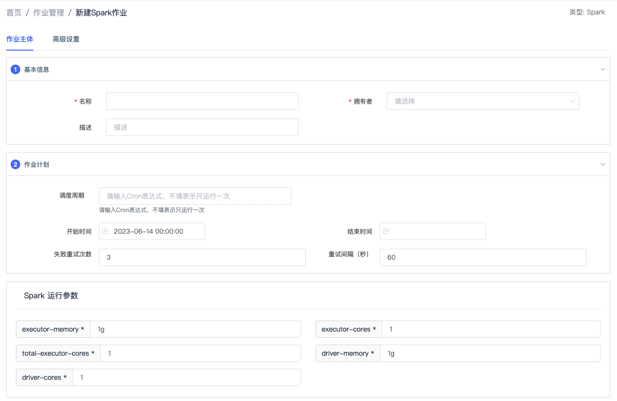Click the 类型: Spark label
The height and width of the screenshot is (401, 617).
coord(587,12)
